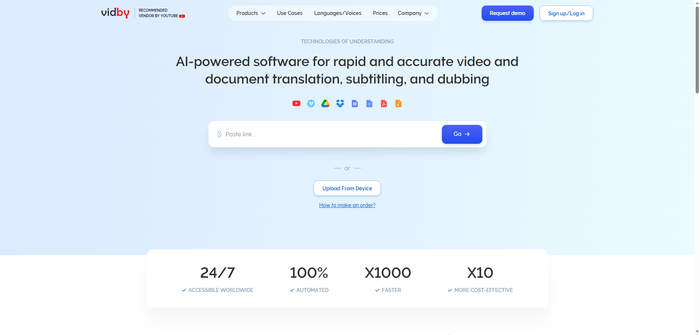Click the Upload From Device button
This screenshot has width=700, height=335.
coord(347,188)
